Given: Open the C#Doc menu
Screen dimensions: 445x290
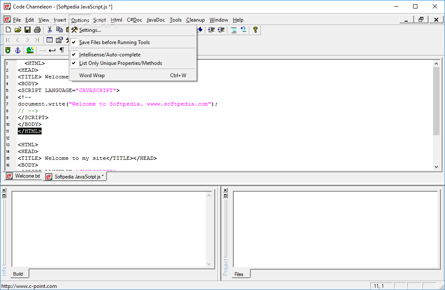Looking at the screenshot, I should 134,20.
